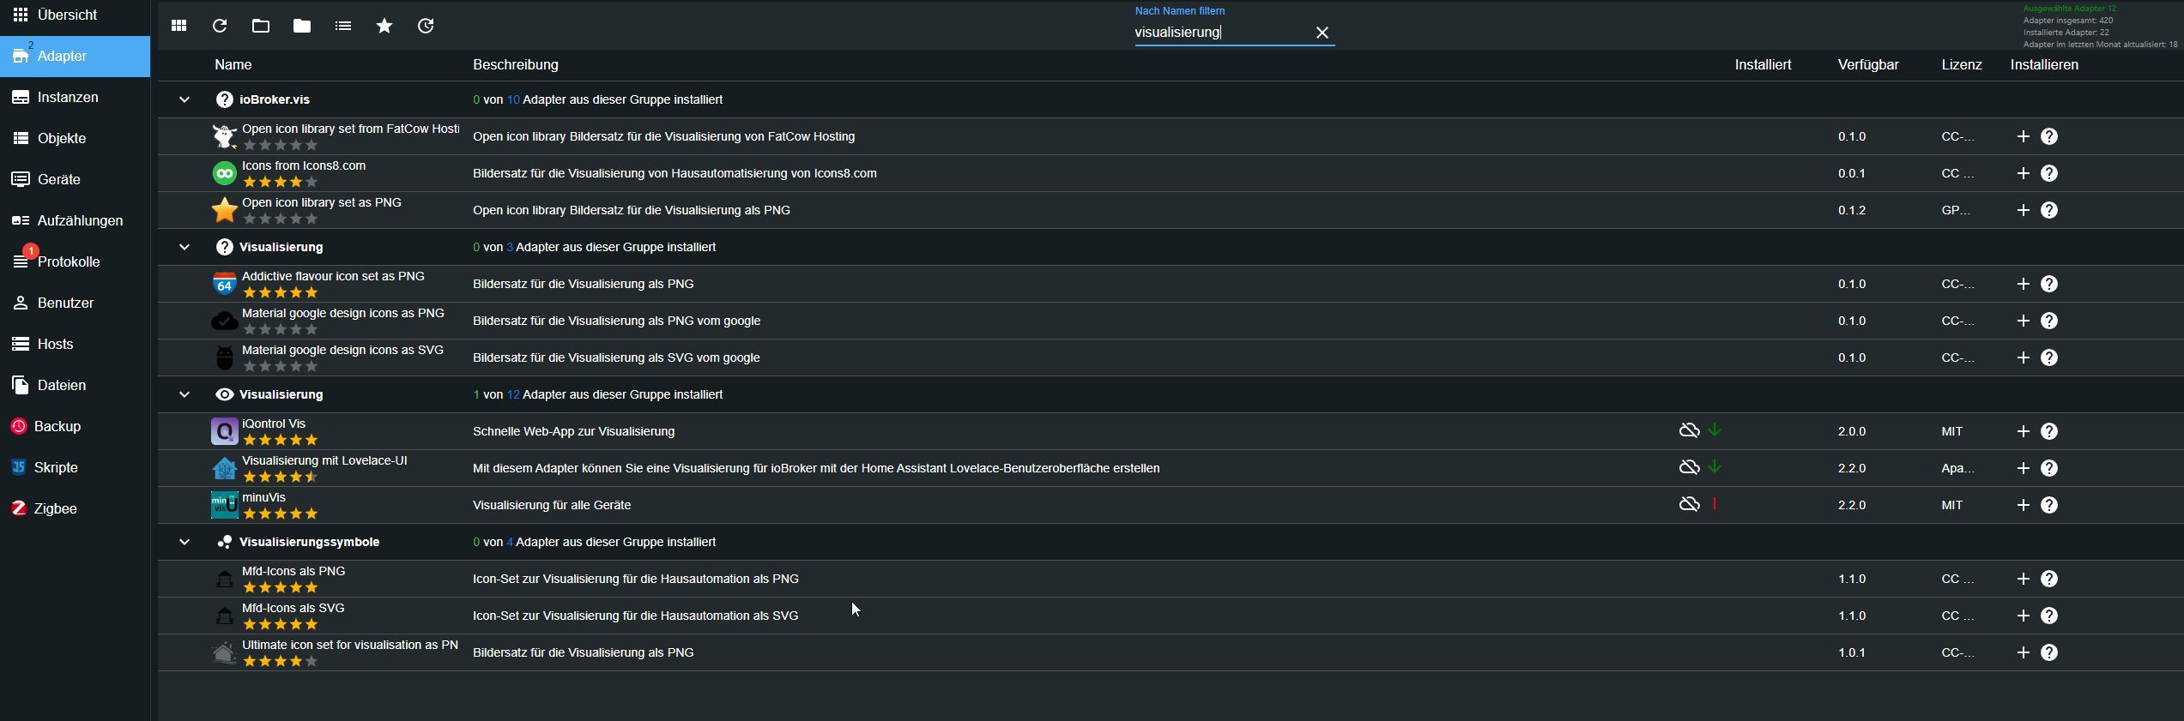Screen dimensions: 2184x721
Task: Click the clock-arrow update check icon
Action: tap(426, 26)
